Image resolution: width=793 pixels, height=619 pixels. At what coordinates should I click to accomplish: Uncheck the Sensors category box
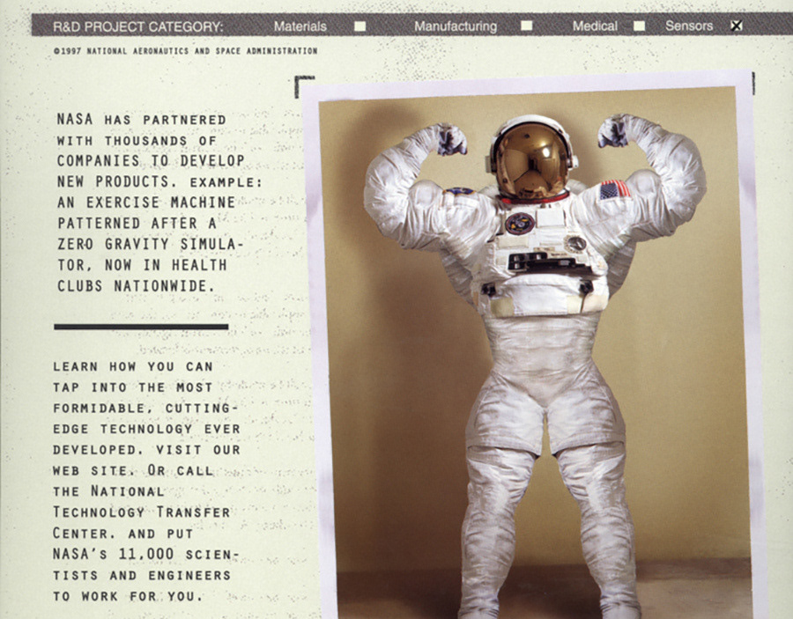[737, 26]
